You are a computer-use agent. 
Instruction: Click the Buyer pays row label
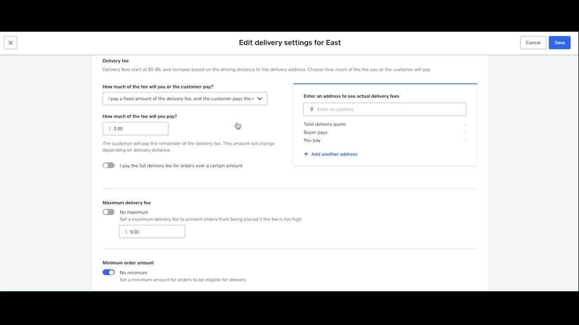[x=315, y=132]
